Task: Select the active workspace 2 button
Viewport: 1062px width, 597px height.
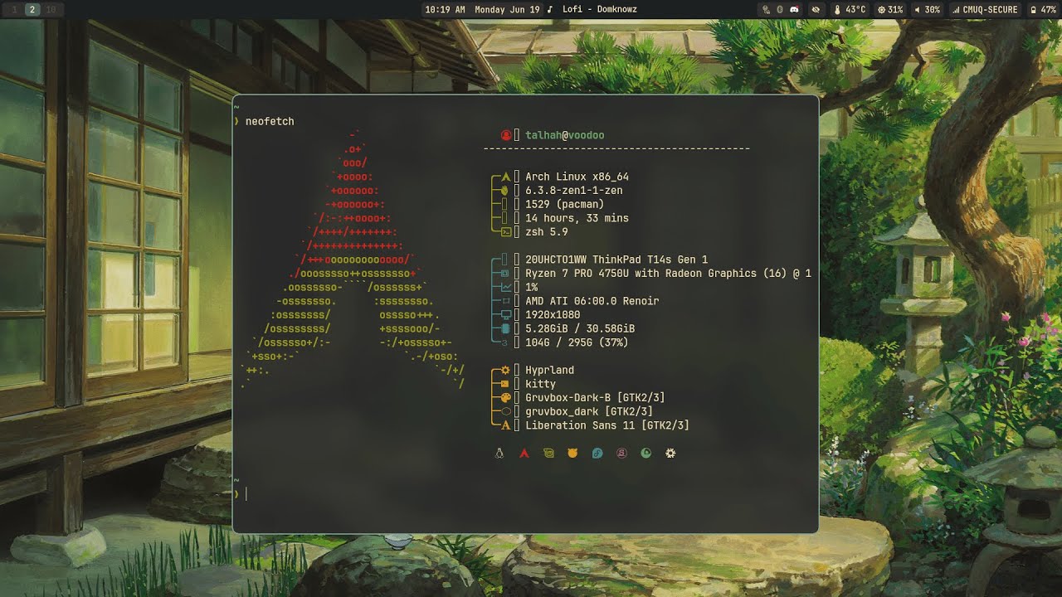Action: pyautogui.click(x=32, y=9)
